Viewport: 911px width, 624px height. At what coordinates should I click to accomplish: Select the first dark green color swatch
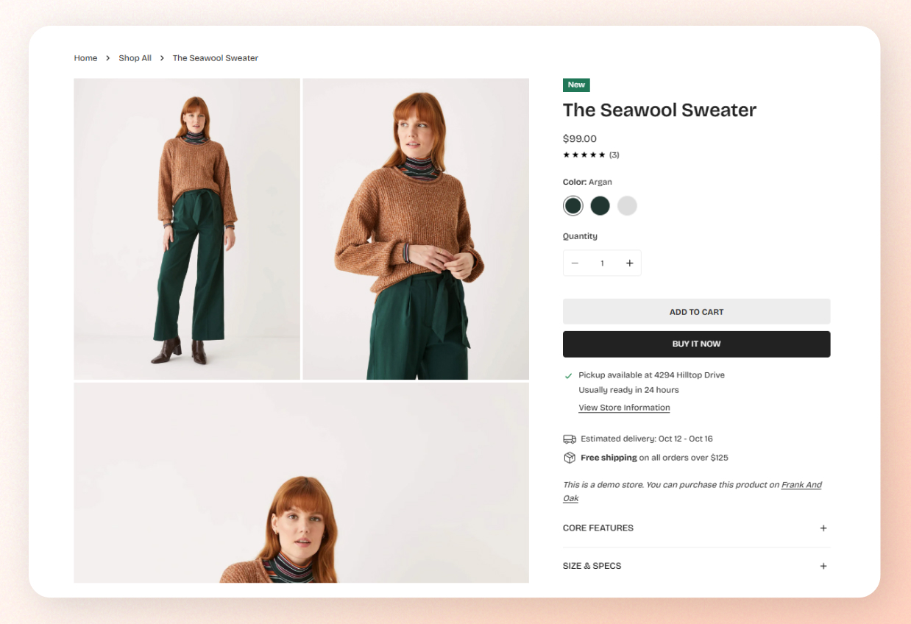click(573, 206)
